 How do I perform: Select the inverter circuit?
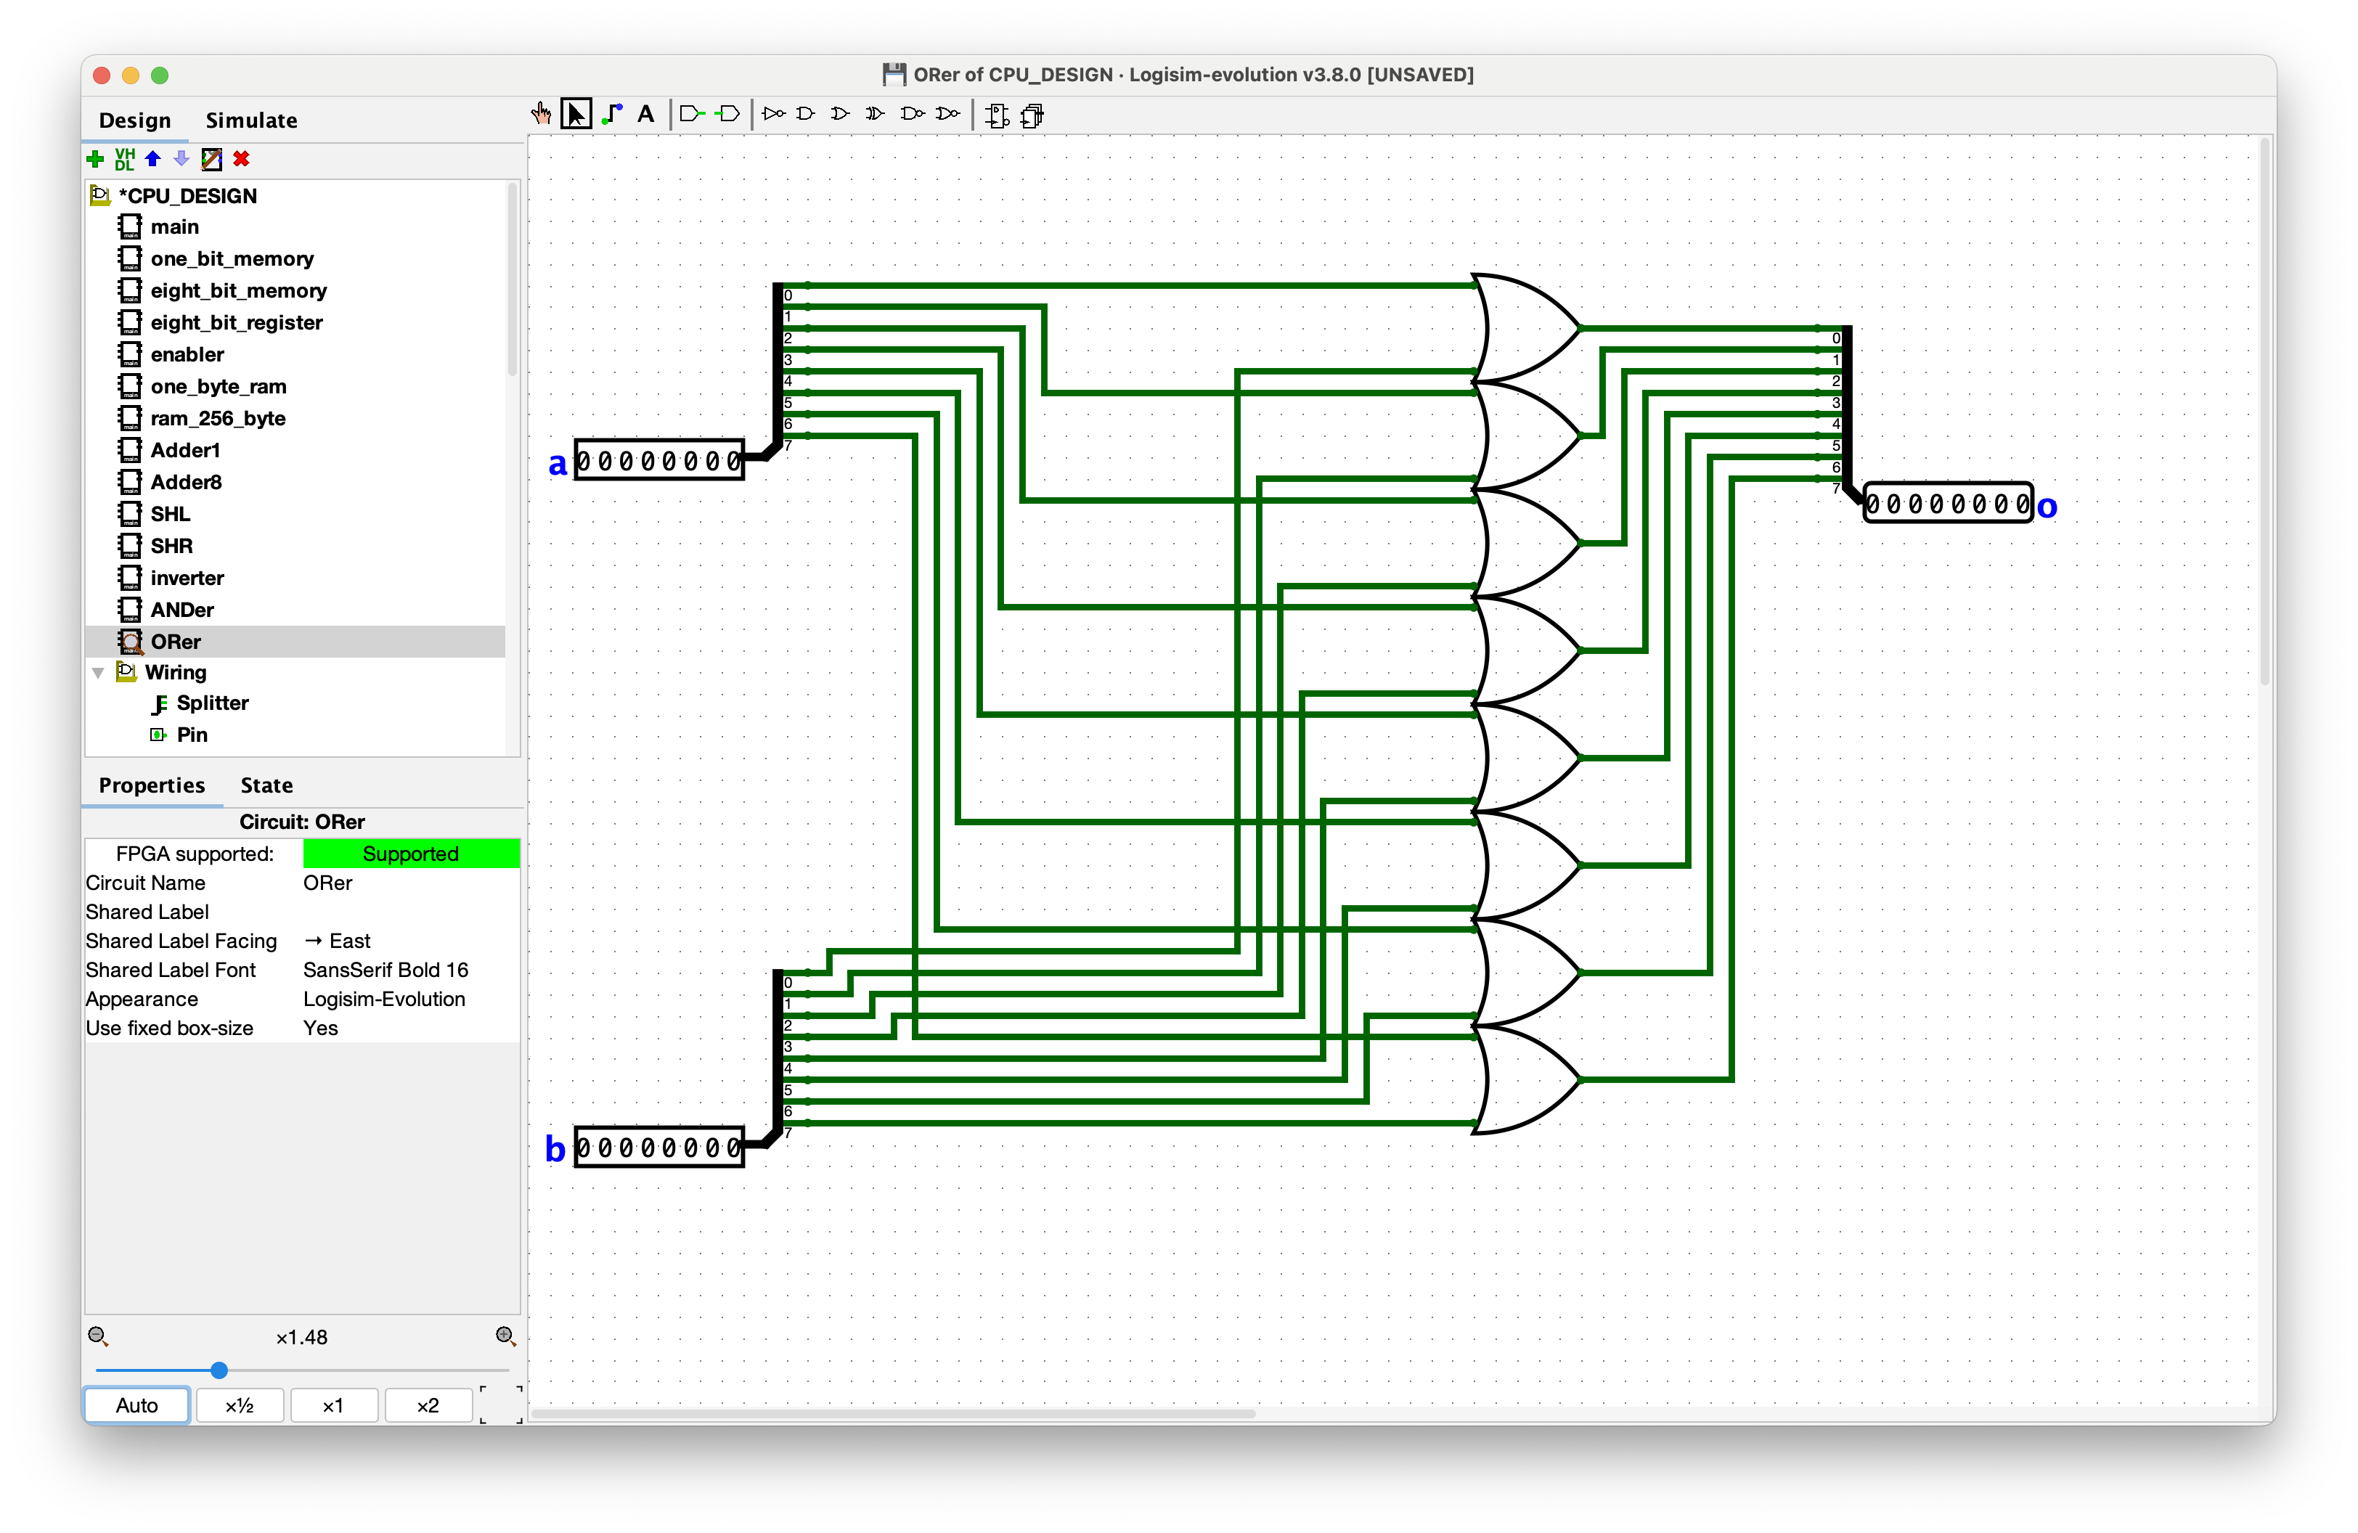point(187,577)
